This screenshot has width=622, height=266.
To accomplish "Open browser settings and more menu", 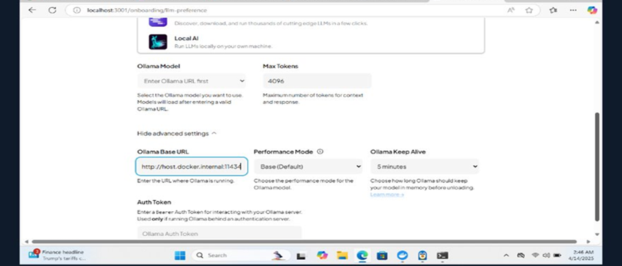I will tap(573, 10).
